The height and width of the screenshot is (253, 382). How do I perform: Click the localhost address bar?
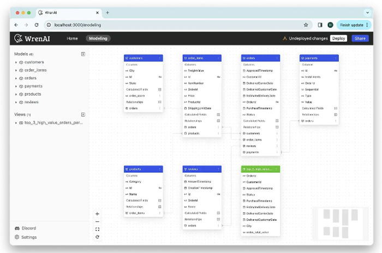pos(164,25)
